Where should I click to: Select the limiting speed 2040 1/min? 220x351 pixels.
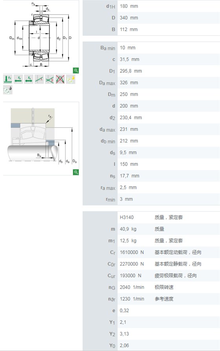click(132, 287)
